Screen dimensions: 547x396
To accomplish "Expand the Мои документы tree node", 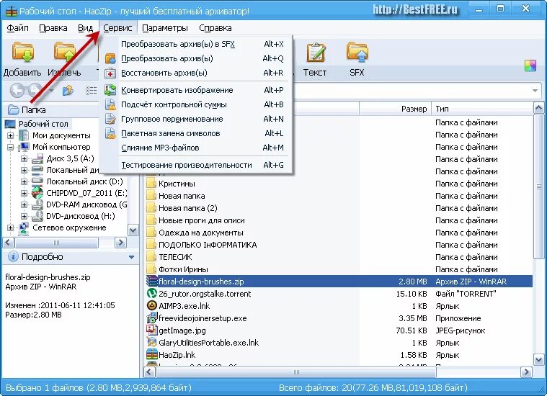I will 11,135.
